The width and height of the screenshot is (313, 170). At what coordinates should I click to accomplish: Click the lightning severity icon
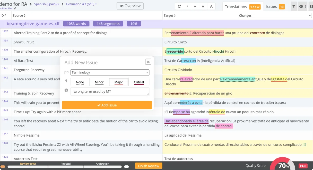[x=66, y=81]
